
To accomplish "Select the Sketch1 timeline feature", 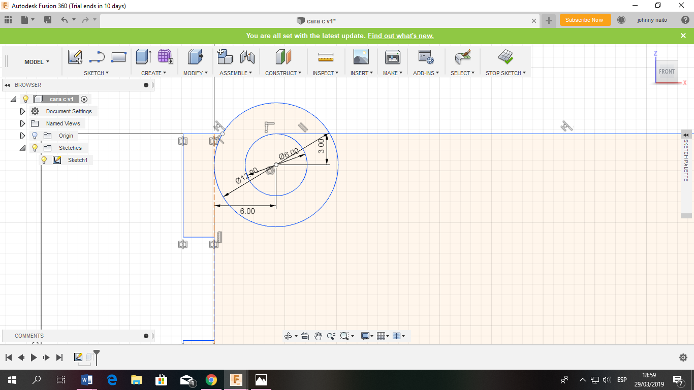I will 78,357.
